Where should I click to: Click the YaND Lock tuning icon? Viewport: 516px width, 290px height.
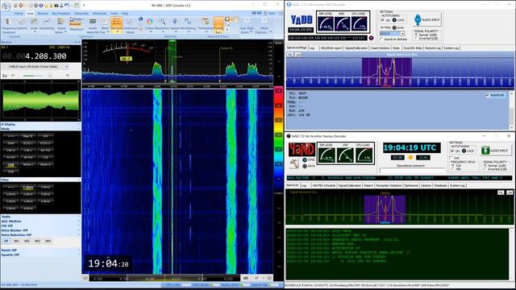click(x=464, y=151)
